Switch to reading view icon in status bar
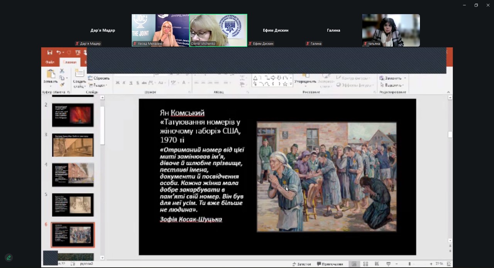 pos(377,264)
